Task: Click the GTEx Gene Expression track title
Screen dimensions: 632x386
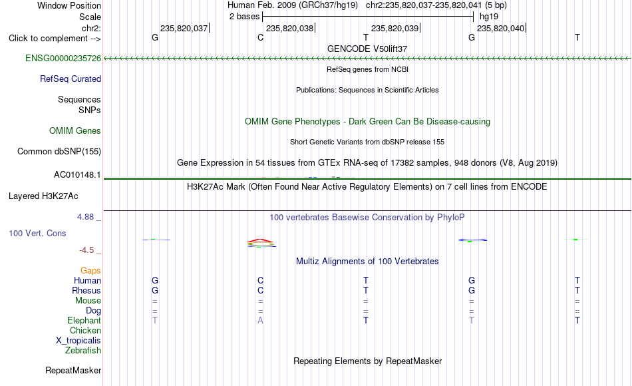Action: click(x=367, y=162)
